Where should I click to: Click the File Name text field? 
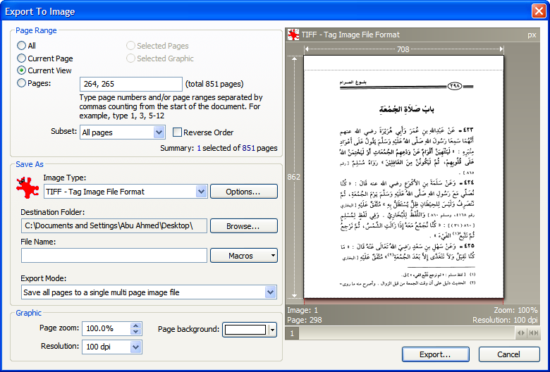point(114,256)
